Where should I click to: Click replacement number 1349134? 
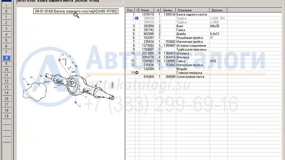[x=169, y=14]
